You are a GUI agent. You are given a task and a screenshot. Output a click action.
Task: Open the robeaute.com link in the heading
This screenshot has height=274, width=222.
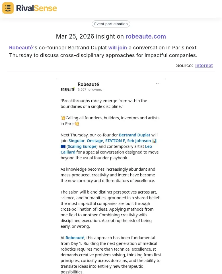(x=146, y=37)
